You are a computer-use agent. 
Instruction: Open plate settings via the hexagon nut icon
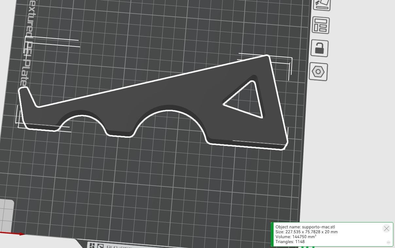[x=318, y=71]
